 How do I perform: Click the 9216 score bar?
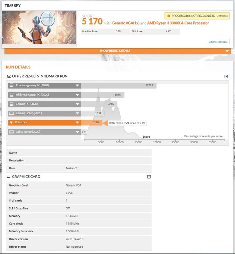pyautogui.click(x=99, y=104)
